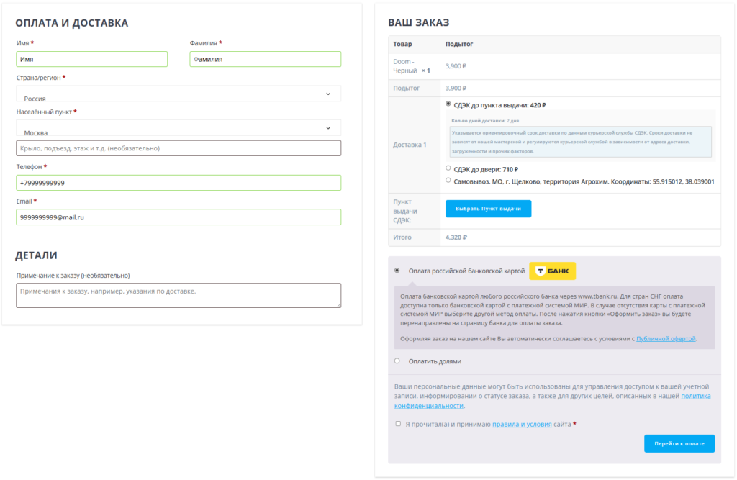Select Russian bank card payment method
The image size is (737, 480).
coord(397,271)
